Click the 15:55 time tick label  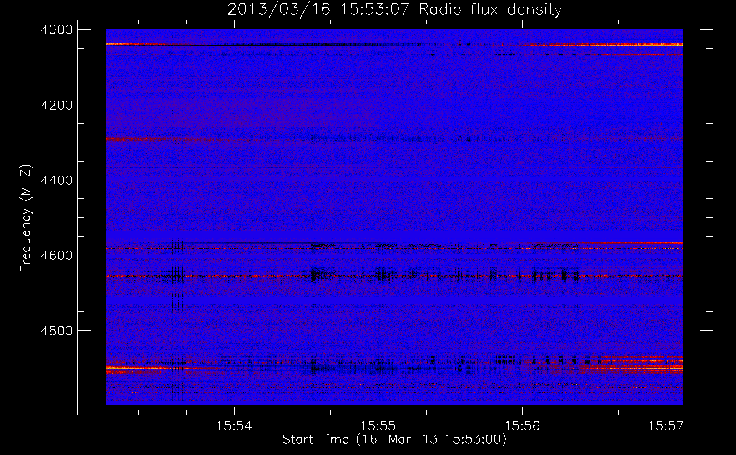click(378, 426)
